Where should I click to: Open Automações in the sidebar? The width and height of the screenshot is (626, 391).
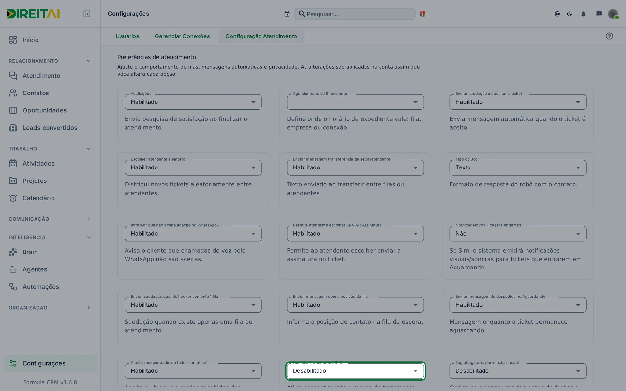(50, 287)
